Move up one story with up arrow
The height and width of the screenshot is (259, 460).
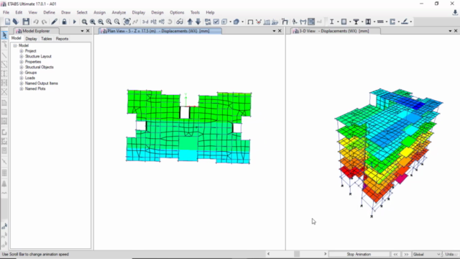(x=190, y=22)
